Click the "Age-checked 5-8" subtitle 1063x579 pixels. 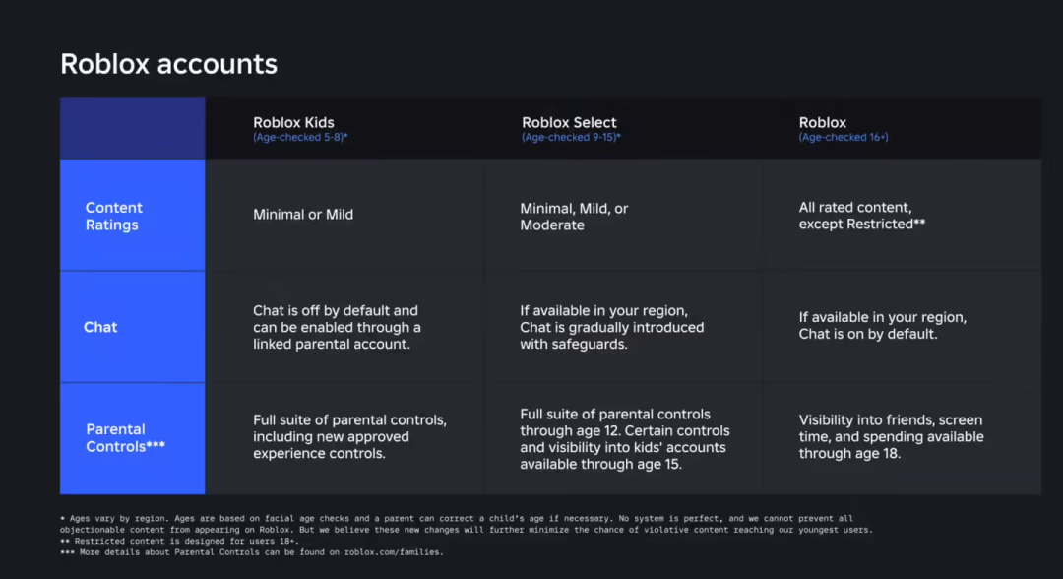300,138
